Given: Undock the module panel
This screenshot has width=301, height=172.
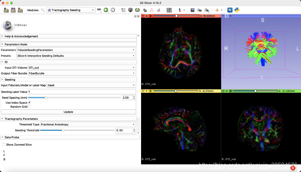Looking at the screenshot, I should tap(135, 17).
